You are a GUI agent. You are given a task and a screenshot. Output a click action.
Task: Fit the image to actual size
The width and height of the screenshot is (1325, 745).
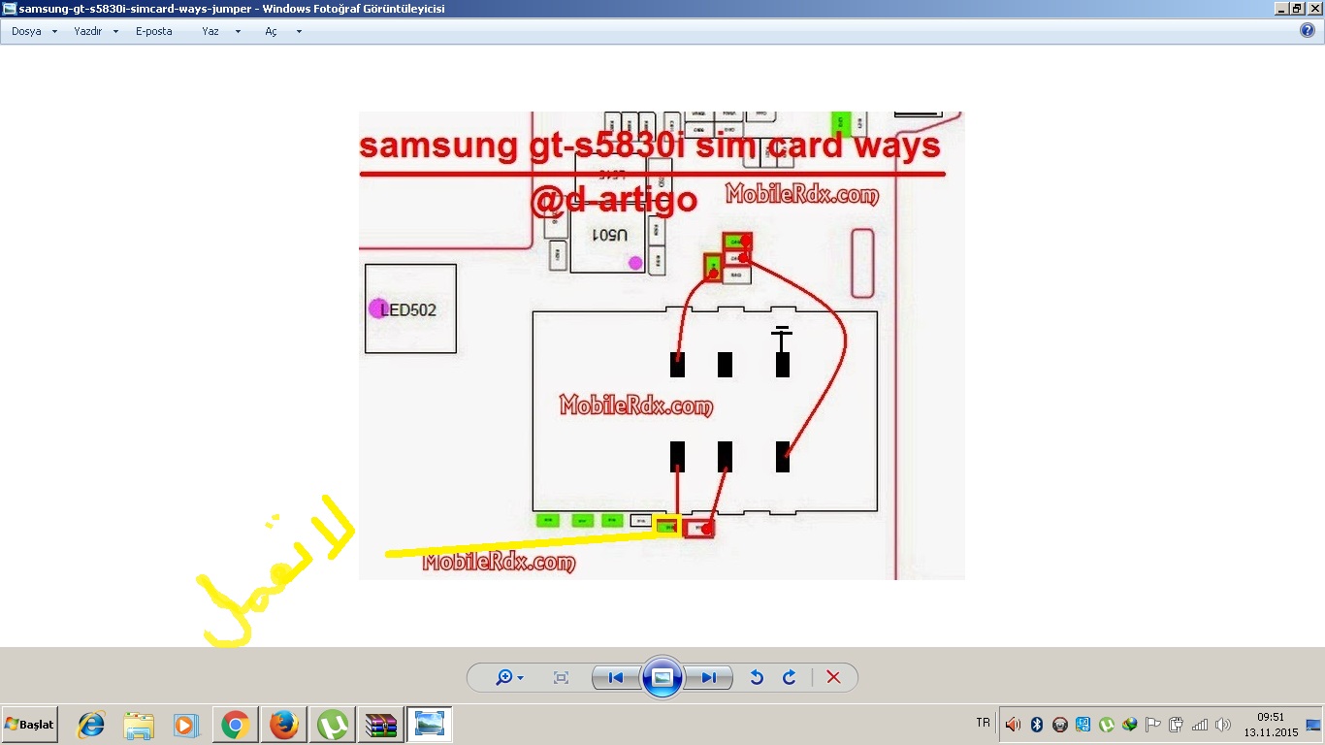click(561, 677)
